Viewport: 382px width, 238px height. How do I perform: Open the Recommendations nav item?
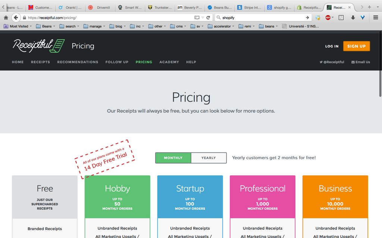click(78, 62)
